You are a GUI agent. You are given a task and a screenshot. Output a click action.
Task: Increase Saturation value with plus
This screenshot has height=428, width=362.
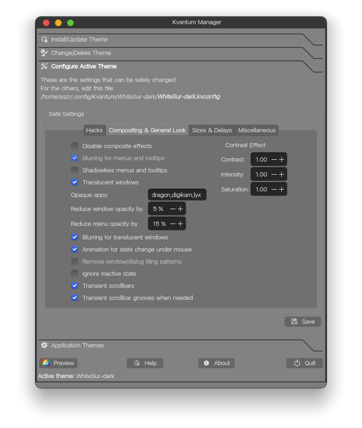point(281,189)
